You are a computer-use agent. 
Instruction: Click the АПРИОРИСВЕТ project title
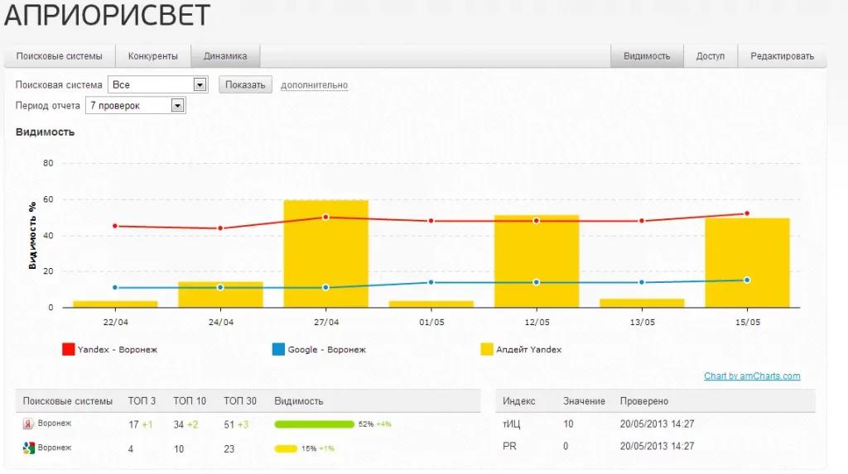click(107, 15)
